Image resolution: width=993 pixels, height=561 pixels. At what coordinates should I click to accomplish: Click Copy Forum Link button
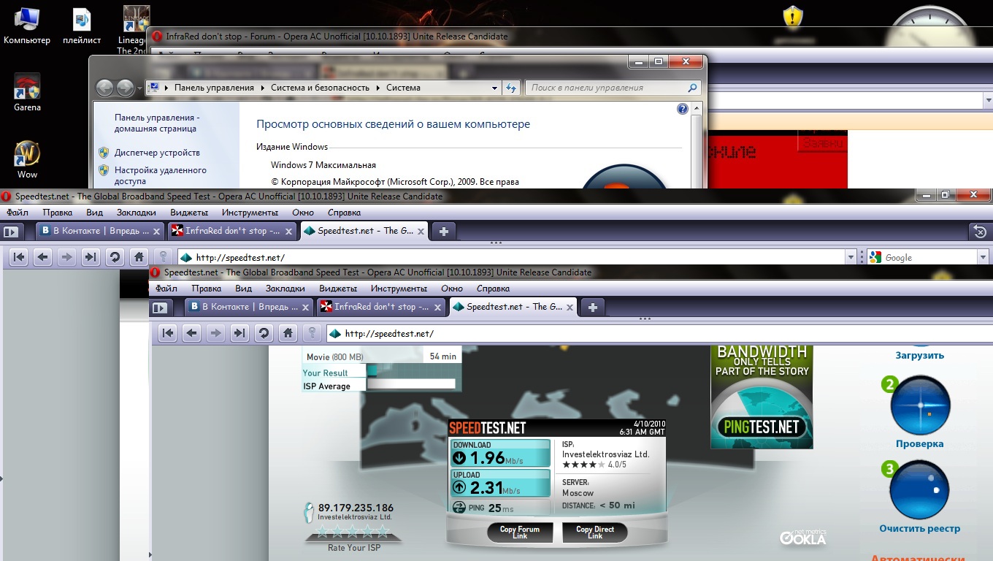pyautogui.click(x=520, y=533)
